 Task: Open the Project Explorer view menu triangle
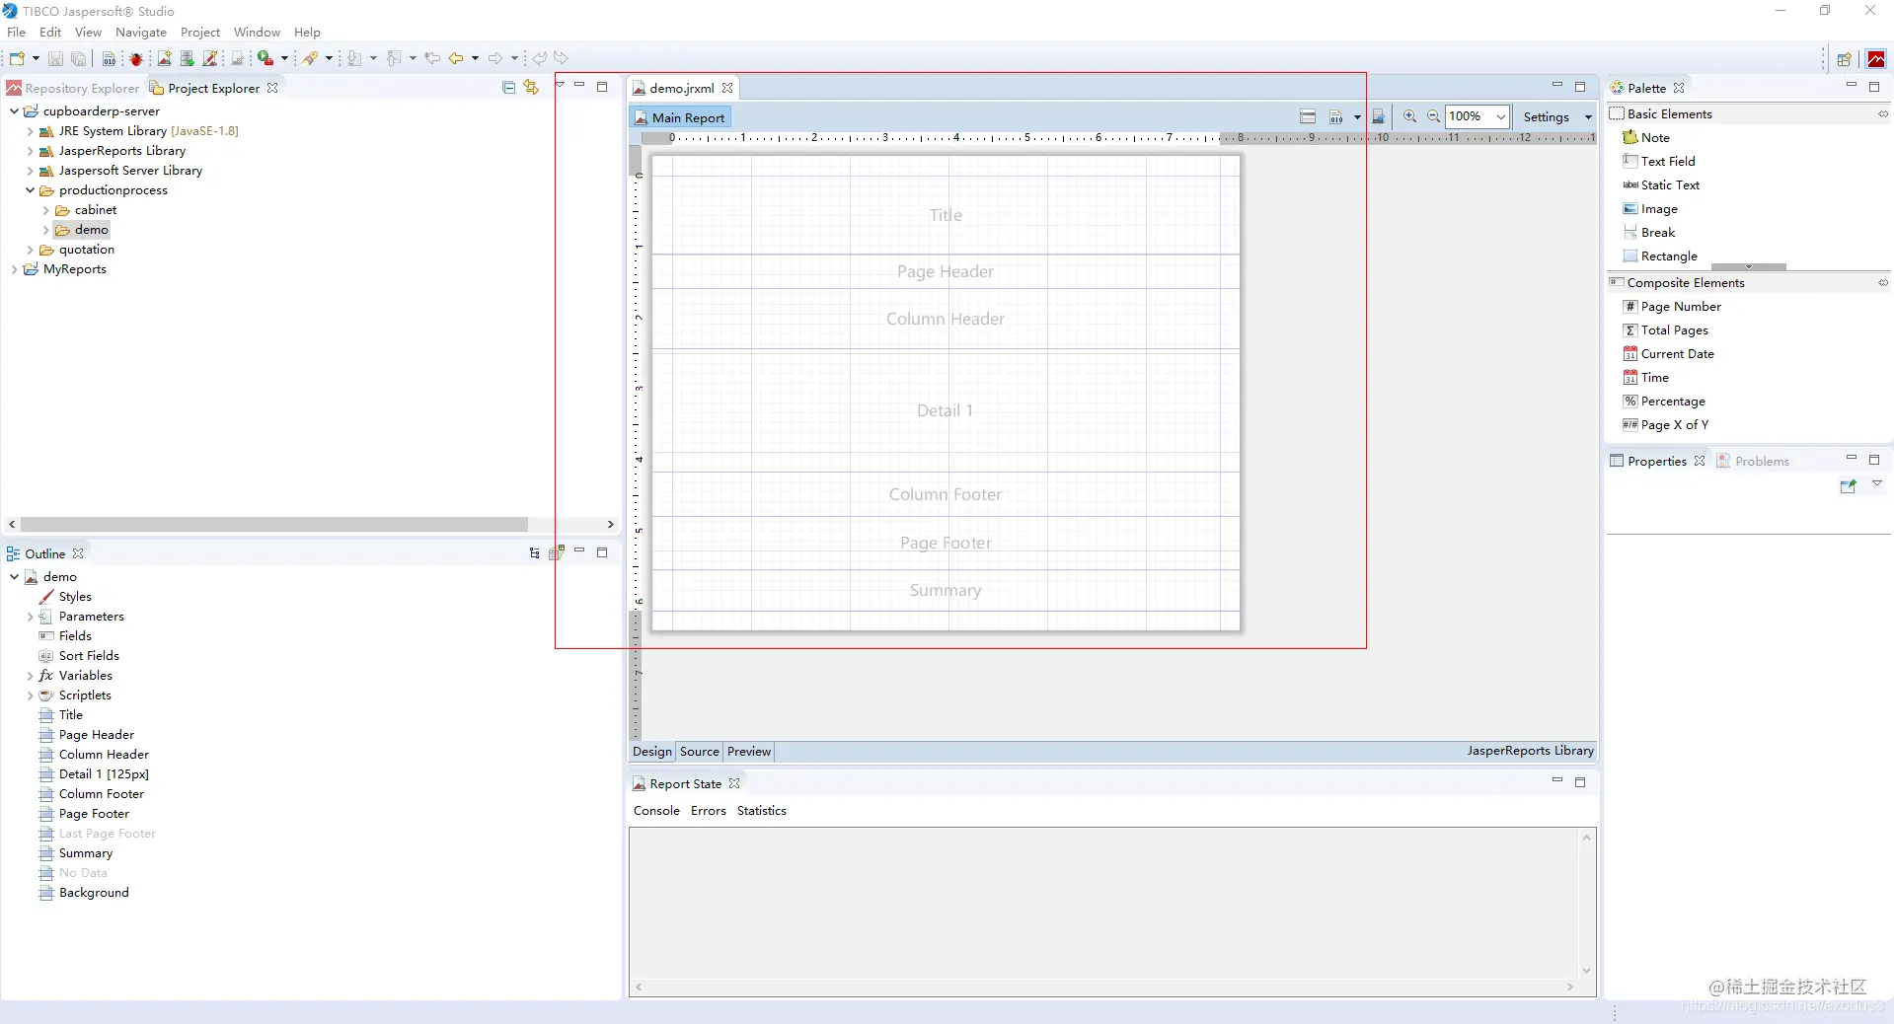[x=560, y=85]
